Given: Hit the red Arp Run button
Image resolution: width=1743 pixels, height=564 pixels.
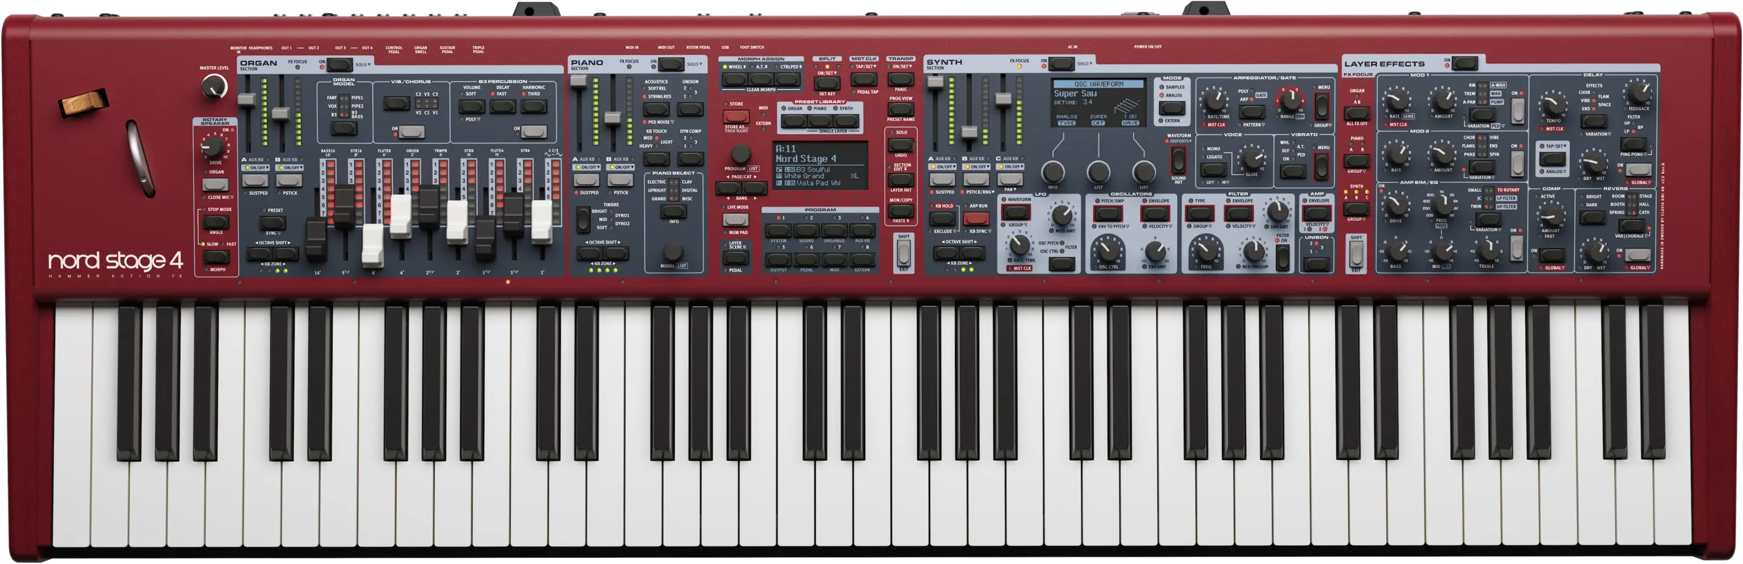Looking at the screenshot, I should 976,218.
